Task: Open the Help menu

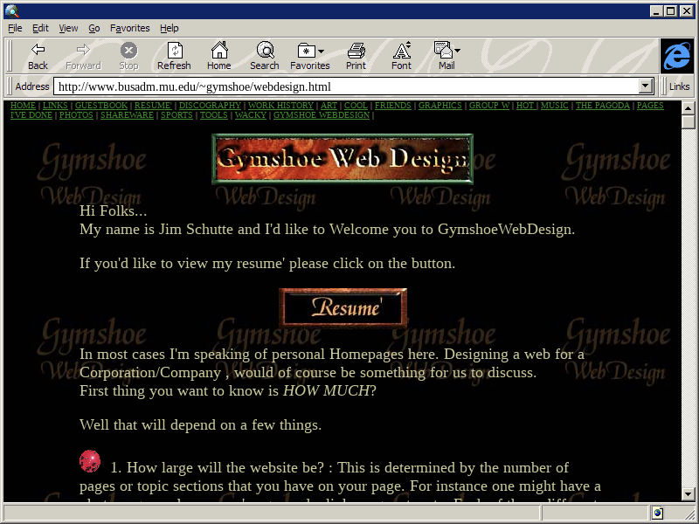Action: (169, 28)
